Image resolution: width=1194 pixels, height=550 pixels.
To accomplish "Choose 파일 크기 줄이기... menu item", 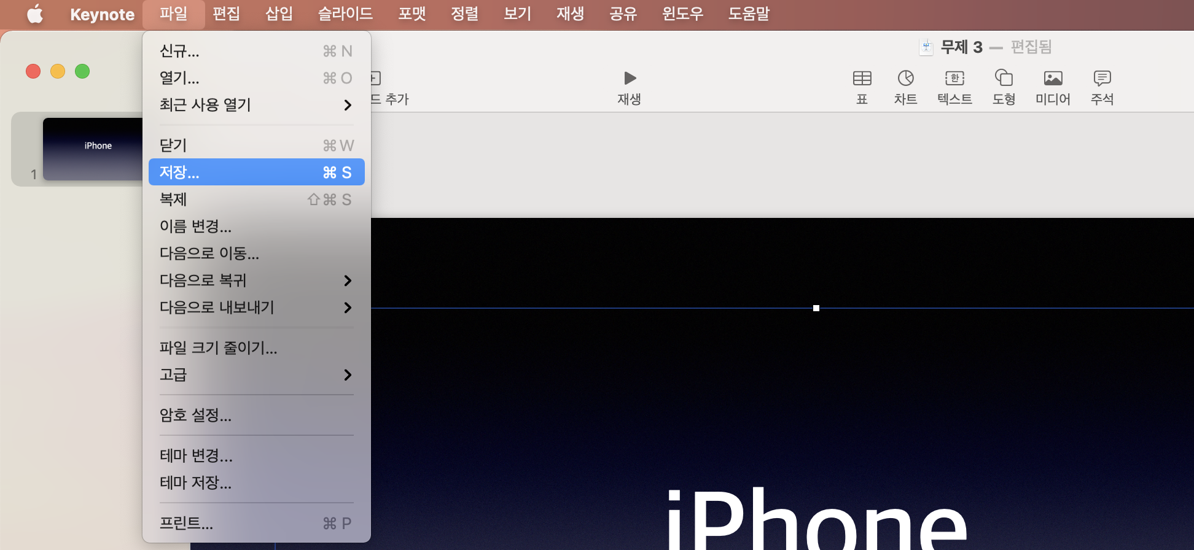I will click(257, 348).
